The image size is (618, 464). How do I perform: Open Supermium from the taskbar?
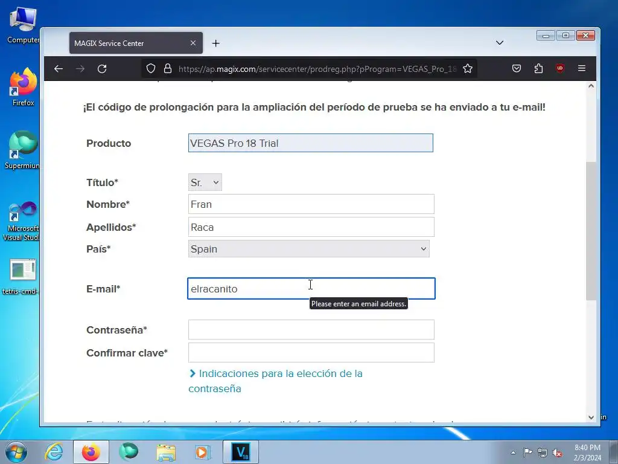(x=129, y=452)
